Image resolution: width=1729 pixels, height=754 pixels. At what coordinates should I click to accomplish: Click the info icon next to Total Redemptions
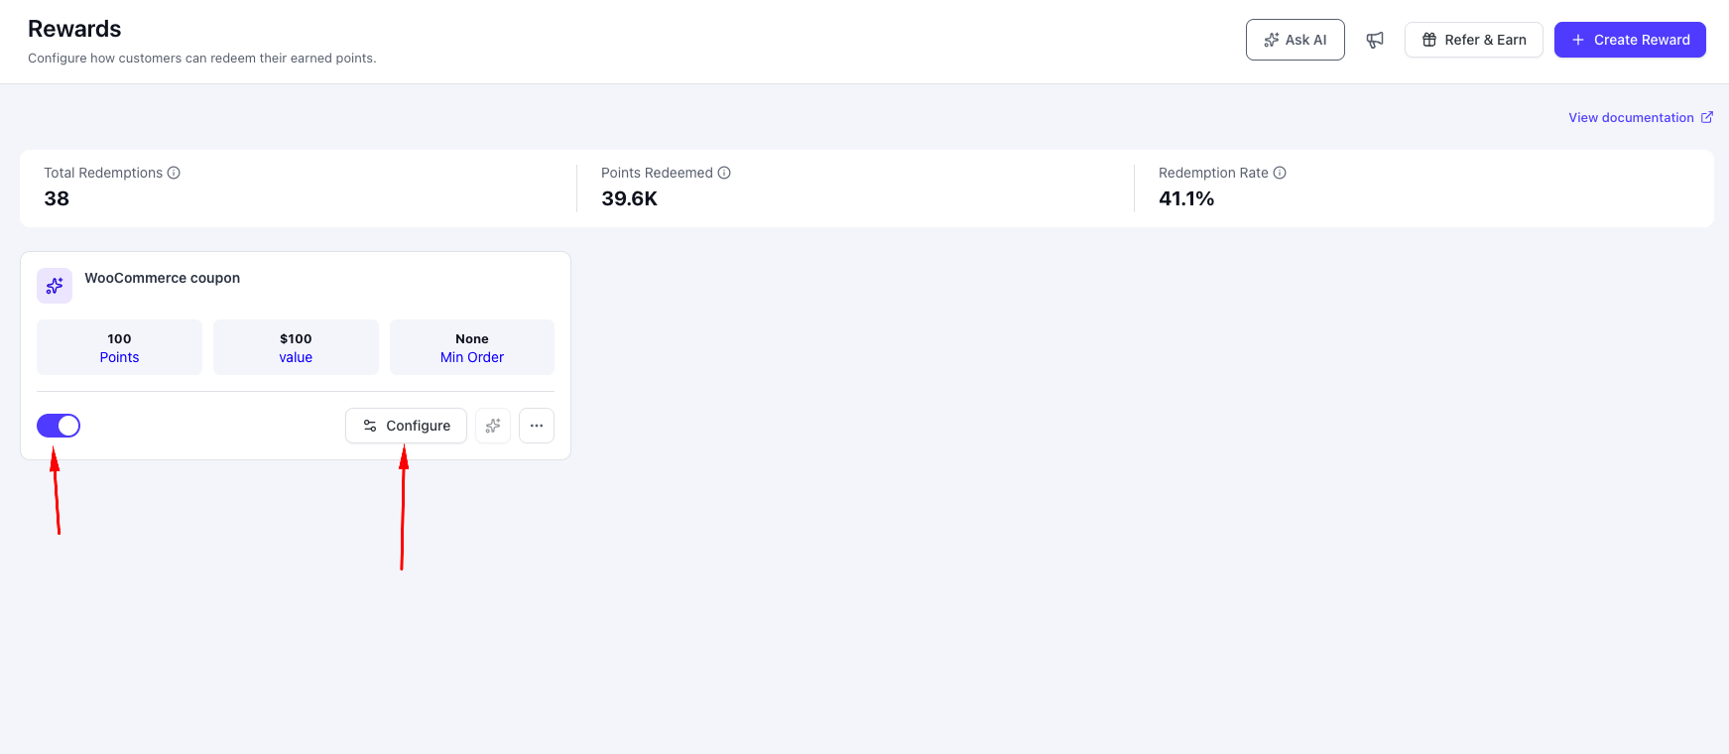(x=174, y=173)
